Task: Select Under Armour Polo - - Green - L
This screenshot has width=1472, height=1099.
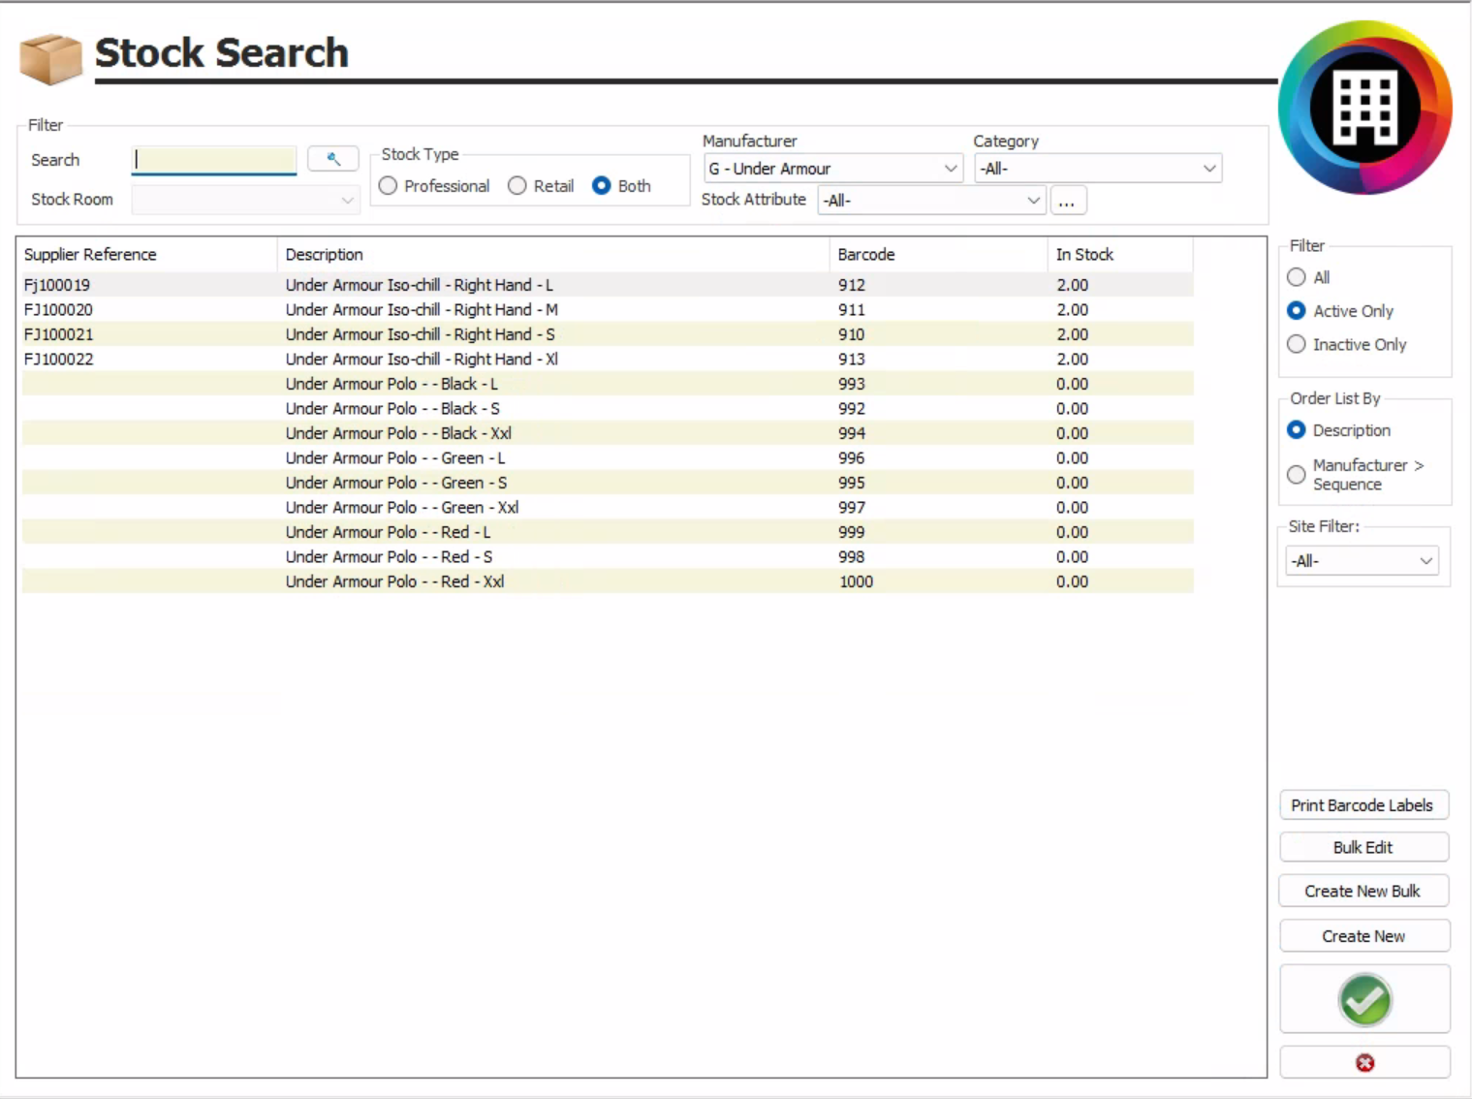Action: point(395,458)
